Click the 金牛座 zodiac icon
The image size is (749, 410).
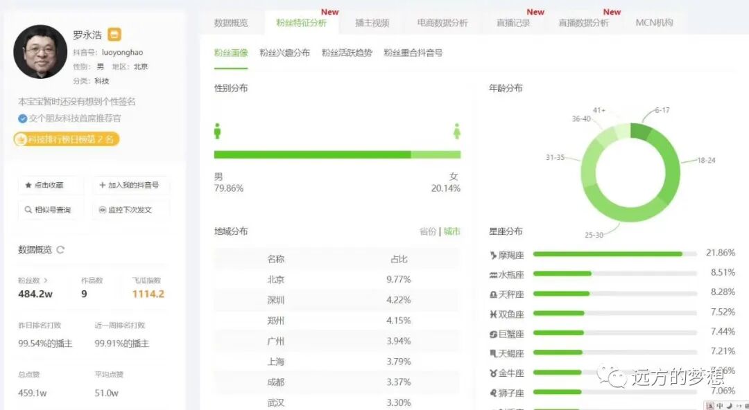(x=493, y=373)
